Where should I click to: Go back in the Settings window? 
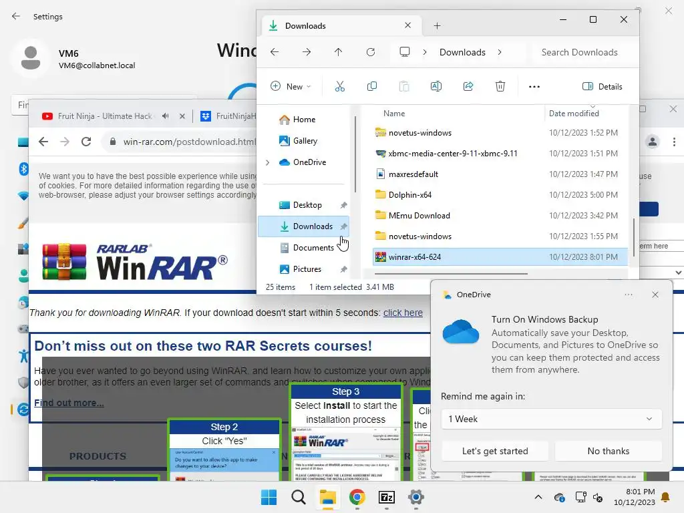pos(16,16)
